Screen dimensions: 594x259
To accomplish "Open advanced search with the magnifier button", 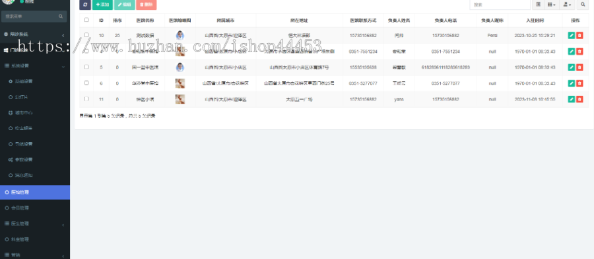I will (583, 5).
